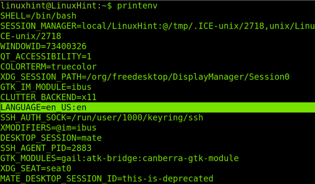This screenshot has height=184, width=315.
Task: Select the QT_ACCESSIBILITY=1 line
Action: coord(46,57)
